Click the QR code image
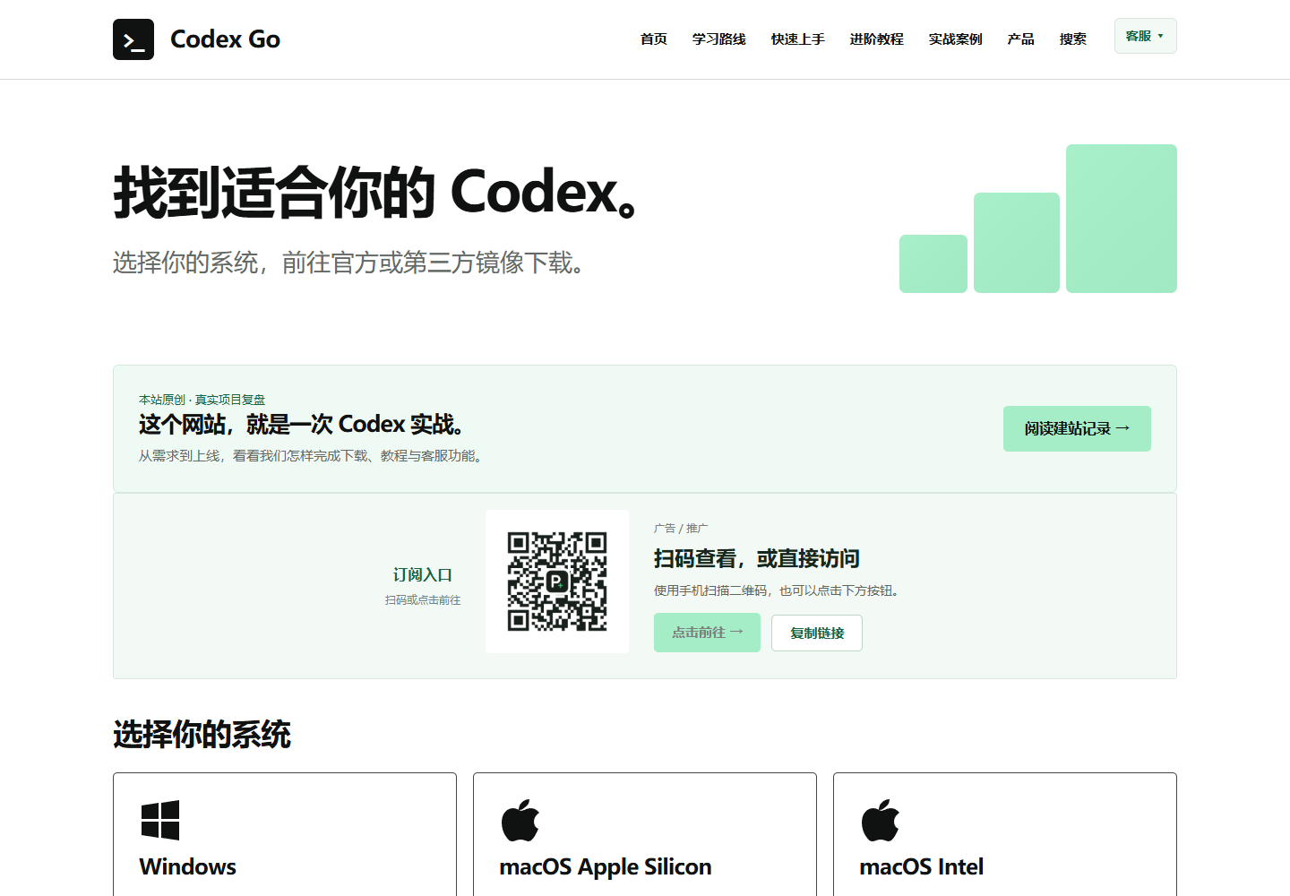1290x896 pixels. click(557, 582)
